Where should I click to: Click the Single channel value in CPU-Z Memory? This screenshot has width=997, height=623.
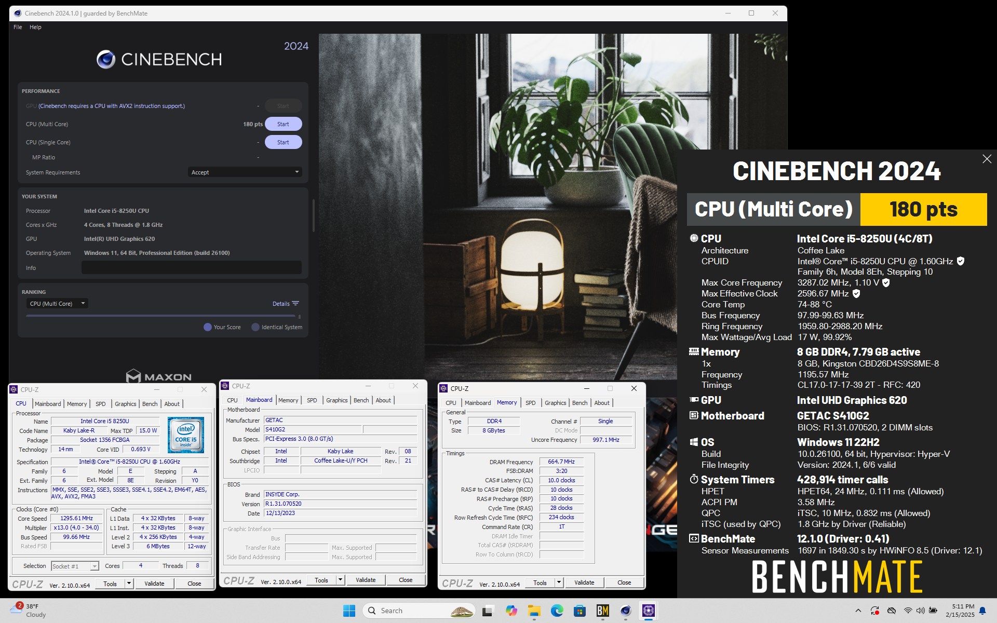click(x=605, y=421)
